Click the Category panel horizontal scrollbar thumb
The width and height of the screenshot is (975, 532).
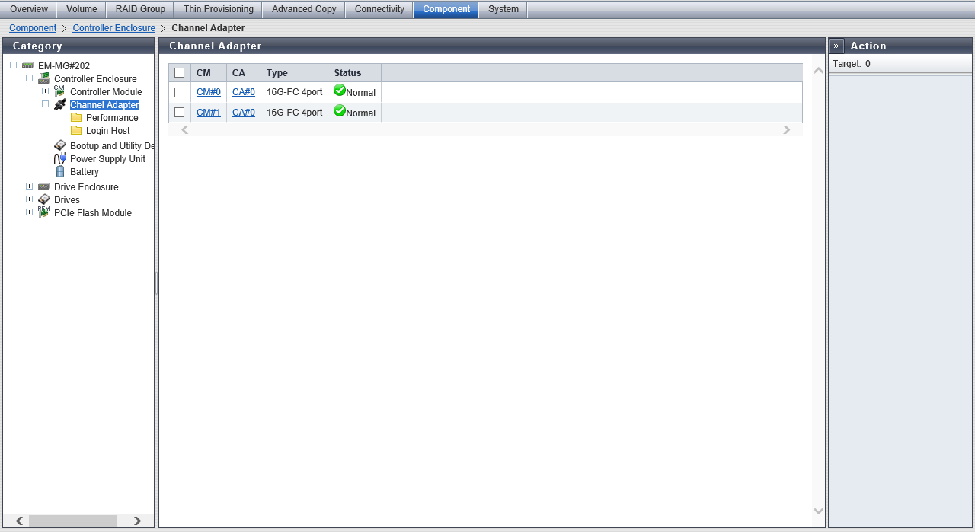(72, 521)
